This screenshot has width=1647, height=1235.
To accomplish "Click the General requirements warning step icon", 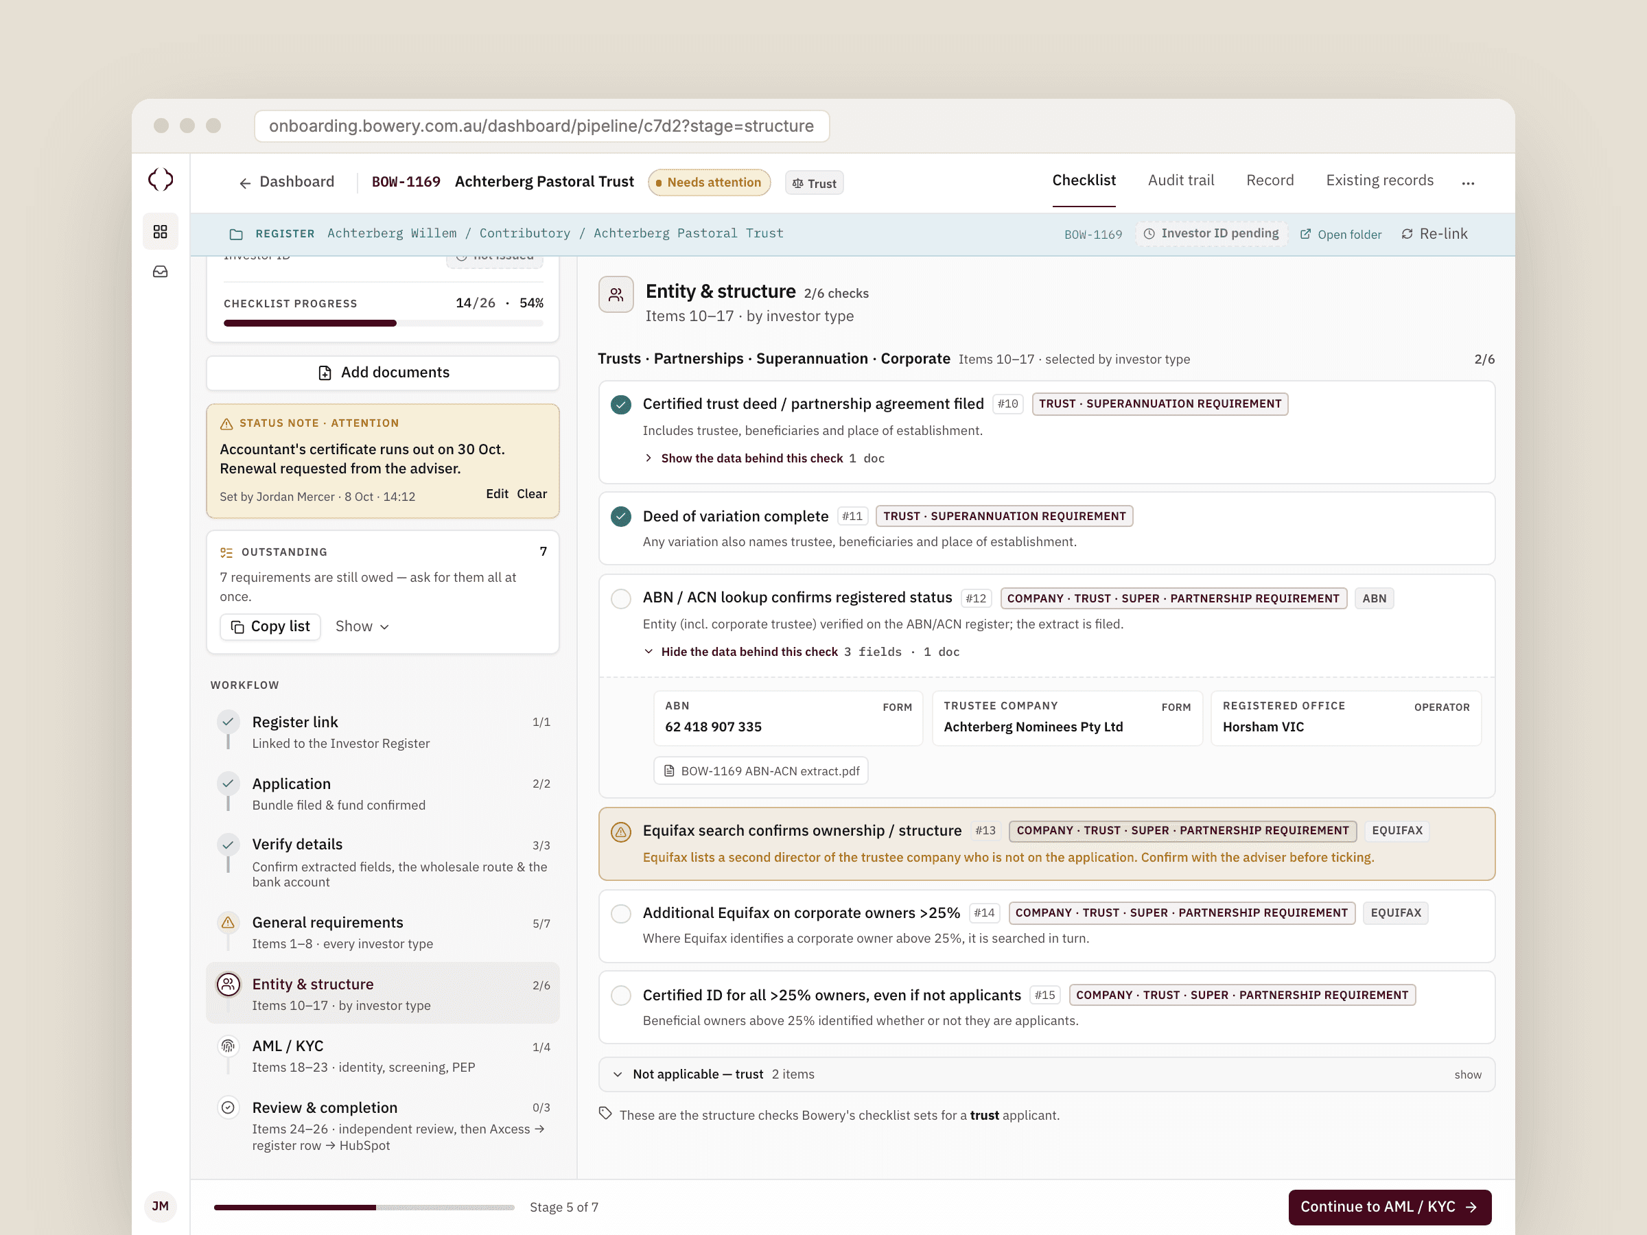I will 228,922.
